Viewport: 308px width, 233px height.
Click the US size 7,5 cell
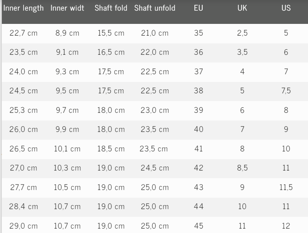click(286, 91)
